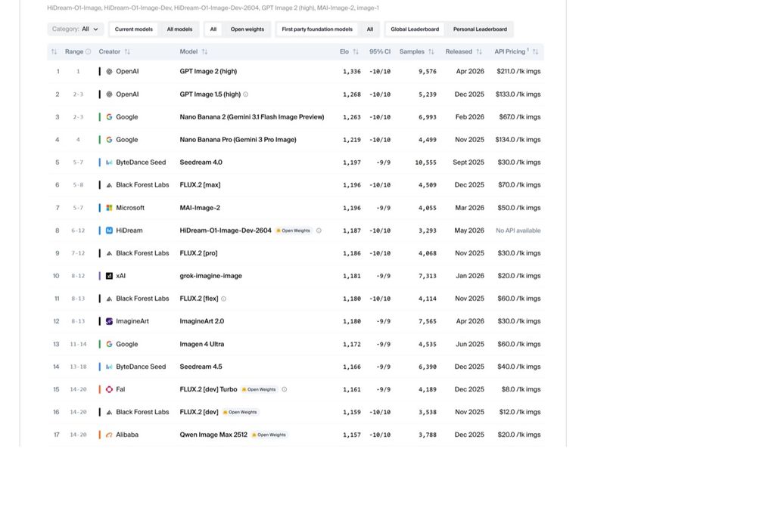Image resolution: width=775 pixels, height=520 pixels.
Task: Click release date May 2026
Action: (469, 231)
